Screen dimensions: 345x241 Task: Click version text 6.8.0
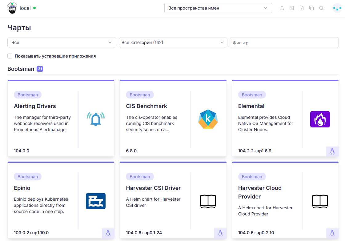[131, 151]
